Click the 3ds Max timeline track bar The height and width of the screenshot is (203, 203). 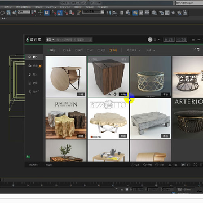[x=101, y=184]
